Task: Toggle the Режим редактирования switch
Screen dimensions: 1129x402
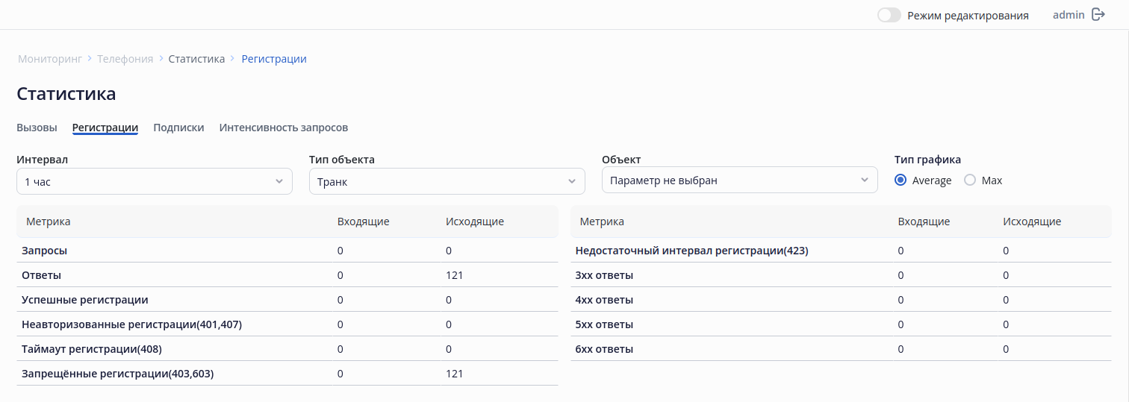Action: click(x=889, y=15)
